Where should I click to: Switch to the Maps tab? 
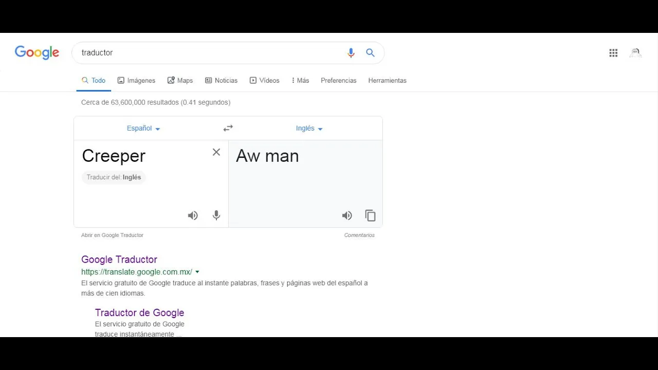180,80
